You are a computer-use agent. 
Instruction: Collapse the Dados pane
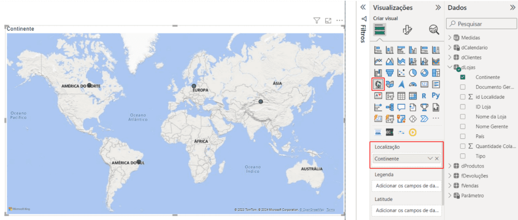[x=513, y=8]
